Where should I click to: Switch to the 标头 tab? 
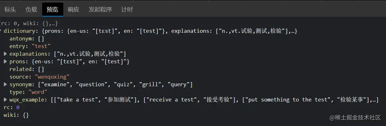coord(10,10)
